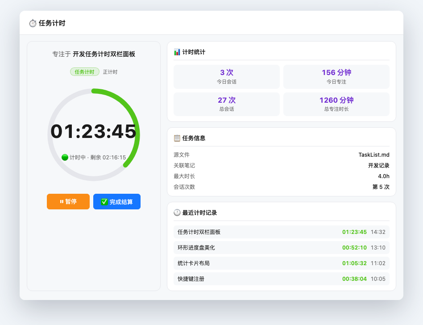The height and width of the screenshot is (325, 423).
Task: Click the 第 5 次 session count value
Action: pyautogui.click(x=381, y=187)
